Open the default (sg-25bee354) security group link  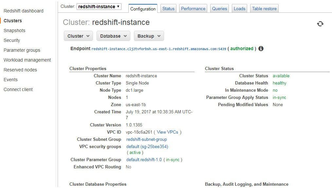pyautogui.click(x=147, y=146)
